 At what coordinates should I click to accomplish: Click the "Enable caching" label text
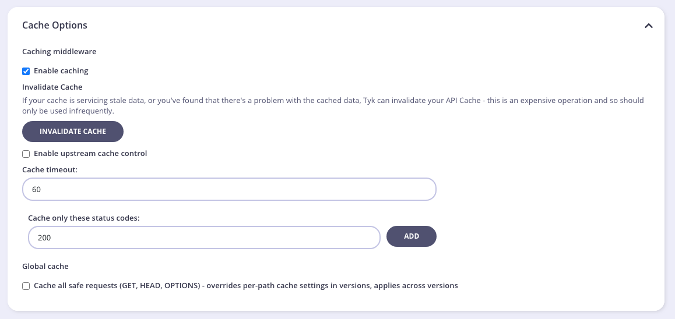61,71
